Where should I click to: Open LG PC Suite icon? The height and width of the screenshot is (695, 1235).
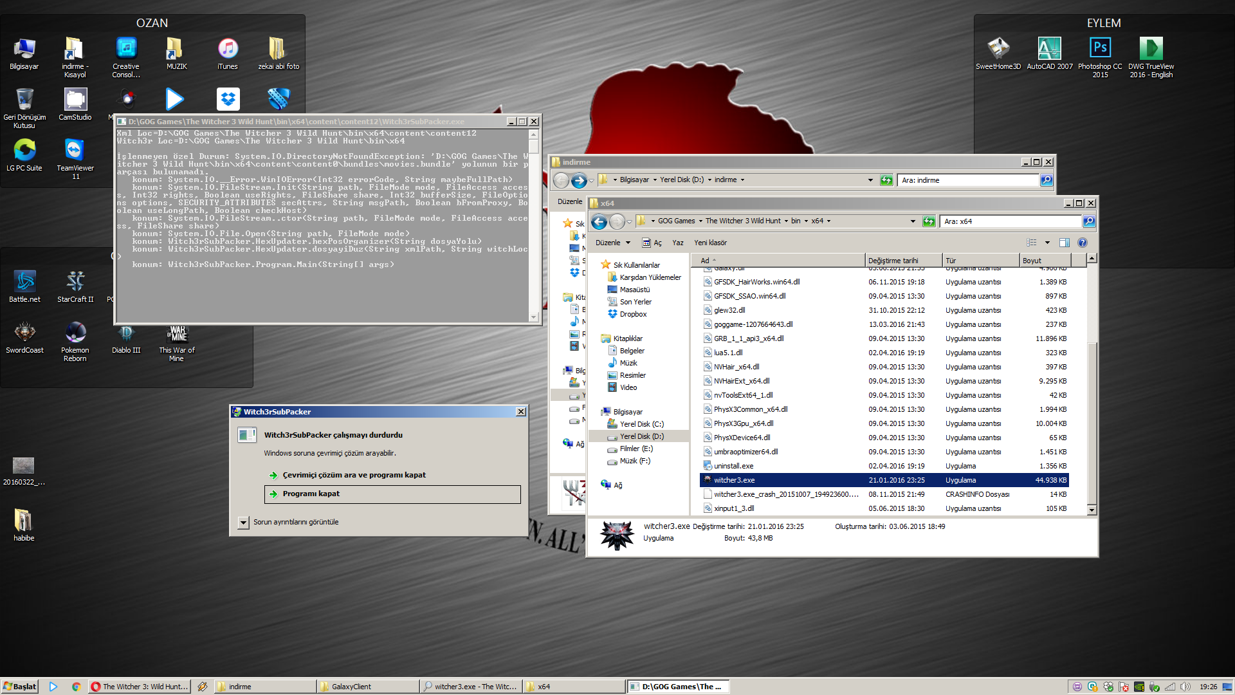coord(24,155)
